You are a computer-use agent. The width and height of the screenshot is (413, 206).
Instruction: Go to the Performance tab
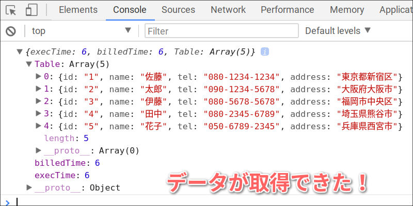[288, 10]
